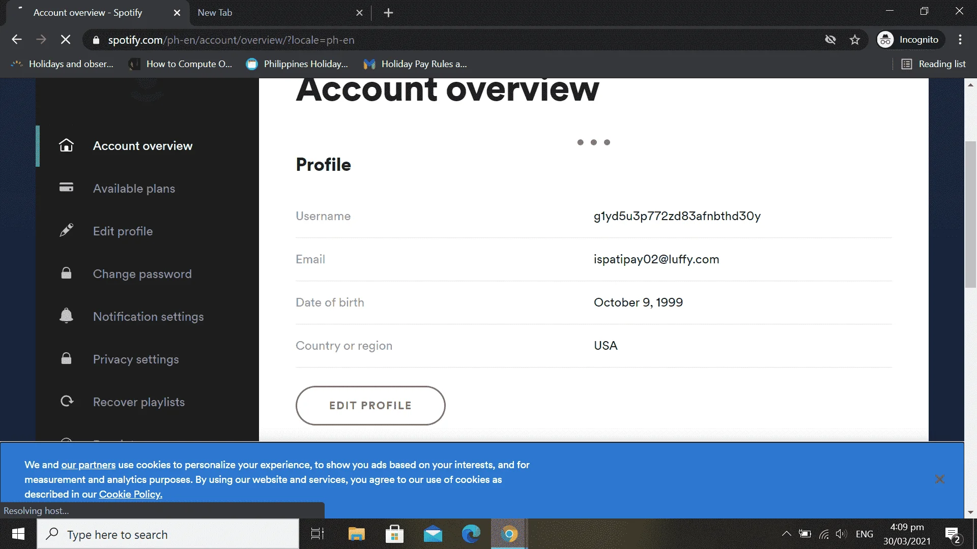Viewport: 977px width, 549px height.
Task: Switch to the New Tab tab
Action: [280, 13]
